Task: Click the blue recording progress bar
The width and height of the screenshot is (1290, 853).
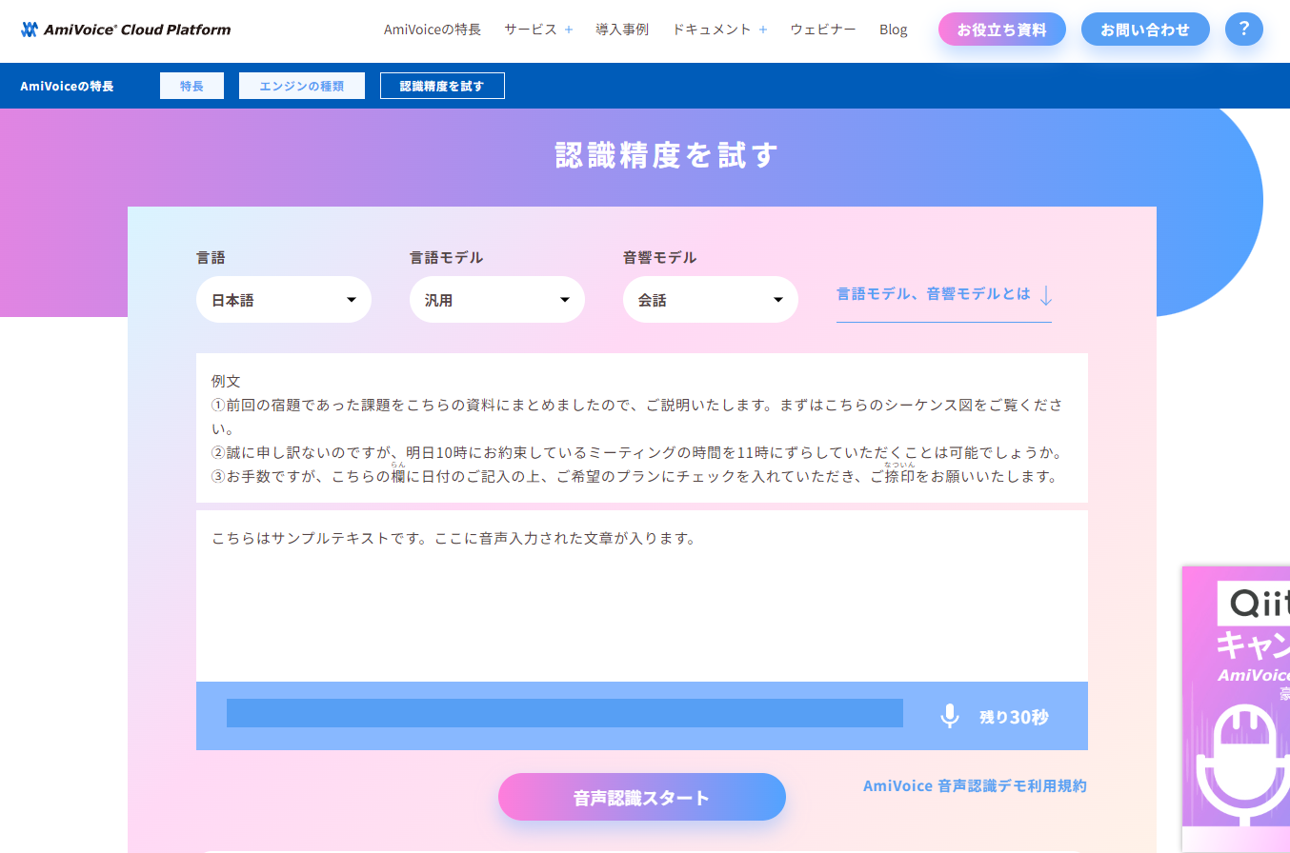Action: tap(564, 712)
